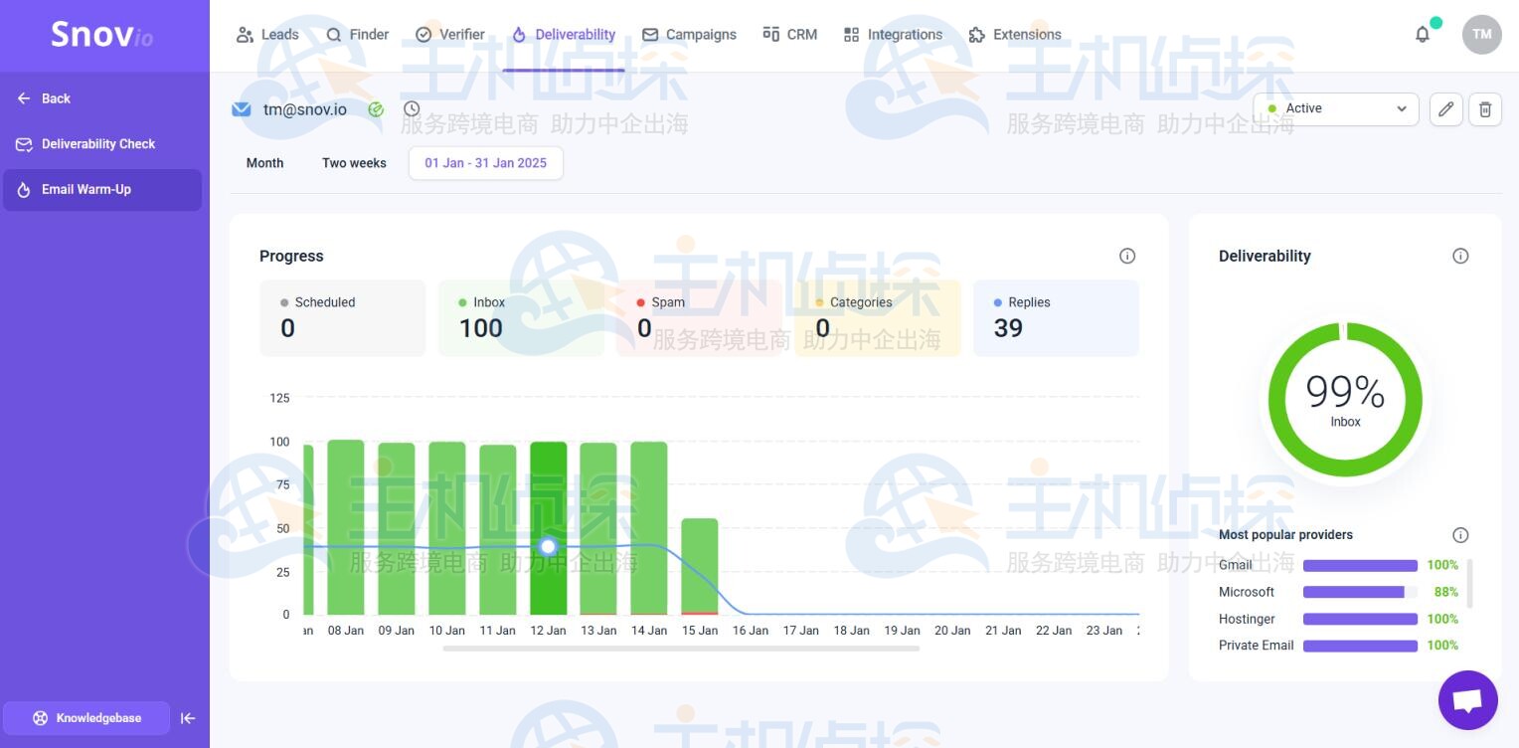Screen dimensions: 1519x748
Task: Open the Active status dropdown
Action: [1336, 109]
